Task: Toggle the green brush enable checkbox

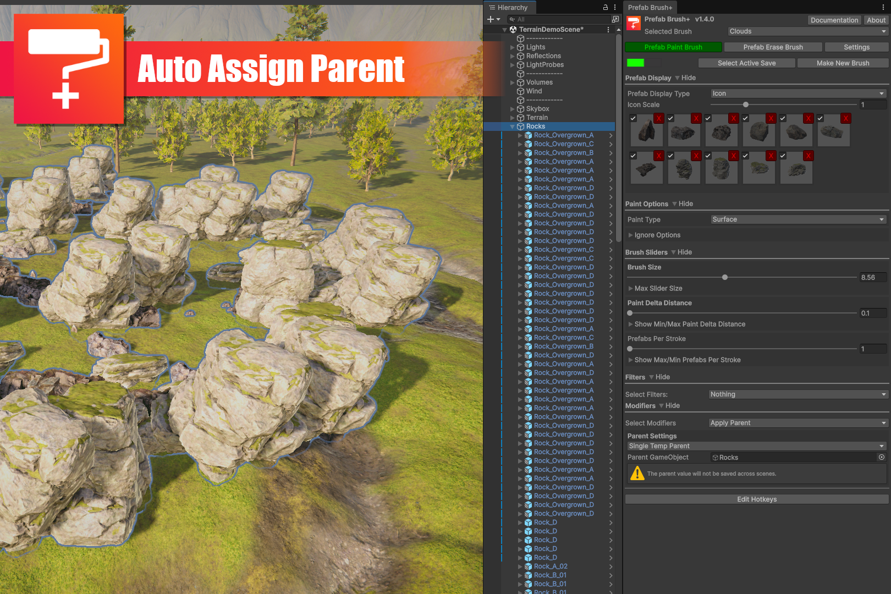Action: pos(636,63)
